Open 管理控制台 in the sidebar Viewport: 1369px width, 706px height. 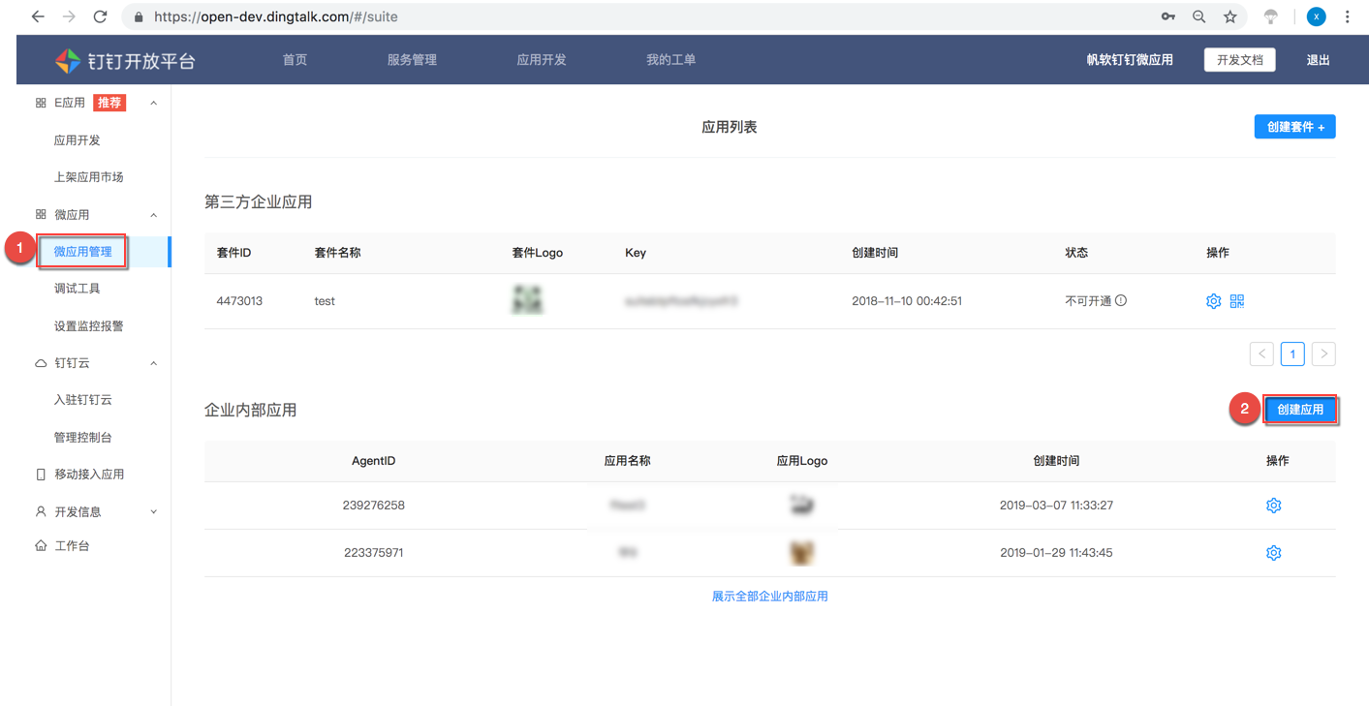[x=83, y=438]
